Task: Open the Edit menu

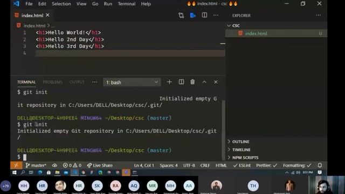Action: [x=42, y=4]
